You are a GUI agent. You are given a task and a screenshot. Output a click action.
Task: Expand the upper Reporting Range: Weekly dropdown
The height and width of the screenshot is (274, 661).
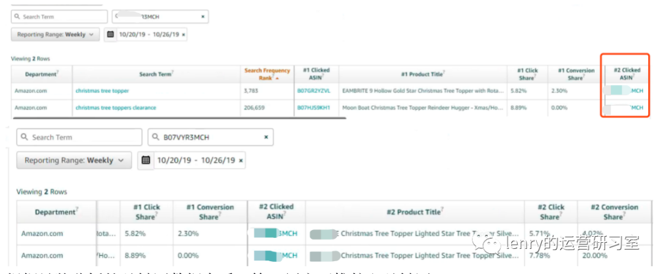tap(55, 35)
